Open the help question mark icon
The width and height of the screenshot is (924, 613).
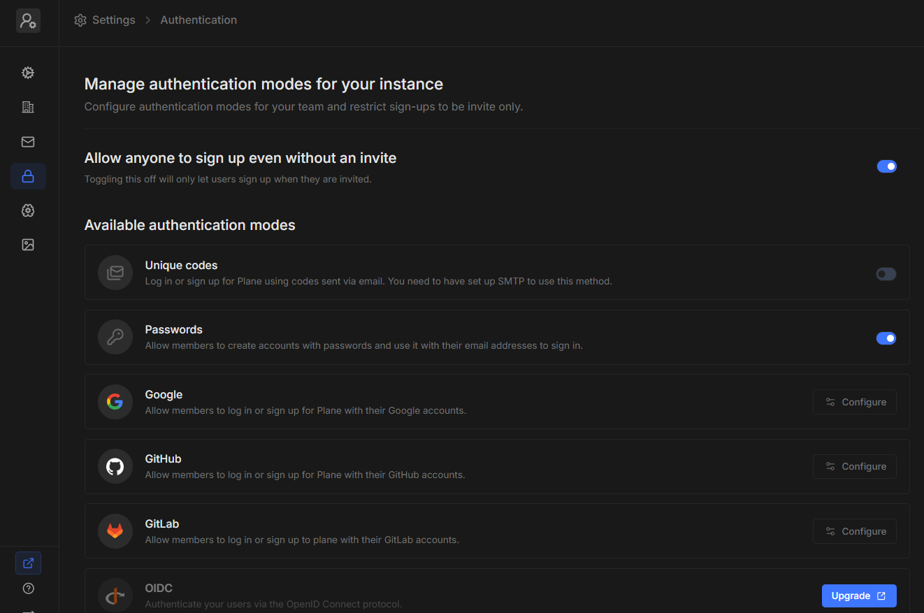click(28, 589)
